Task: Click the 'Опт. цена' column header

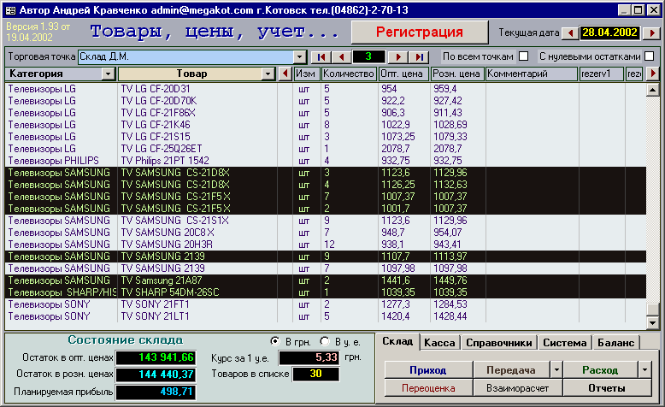Action: tap(403, 74)
